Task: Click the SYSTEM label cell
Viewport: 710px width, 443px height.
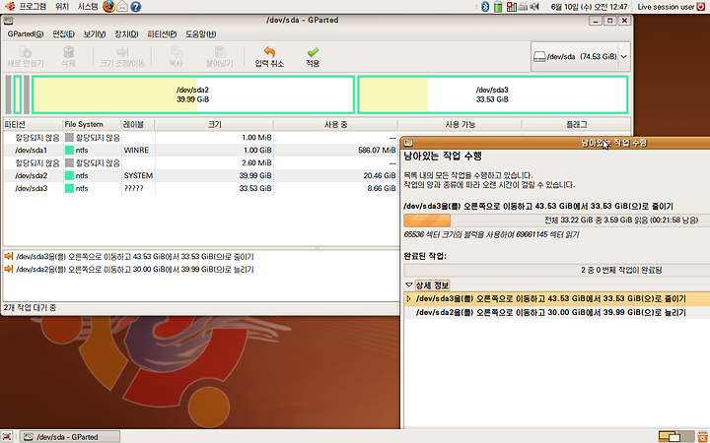Action: tap(138, 175)
